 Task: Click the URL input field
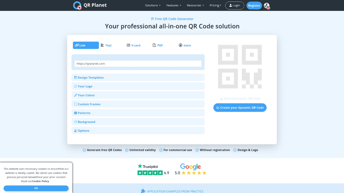click(x=138, y=63)
